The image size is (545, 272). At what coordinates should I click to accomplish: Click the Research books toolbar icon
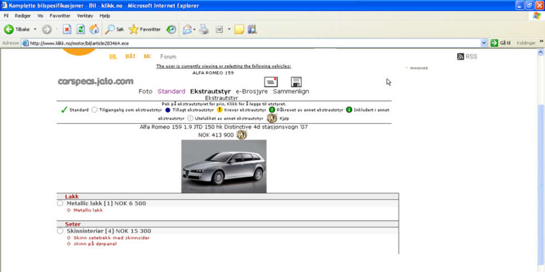coord(252,29)
